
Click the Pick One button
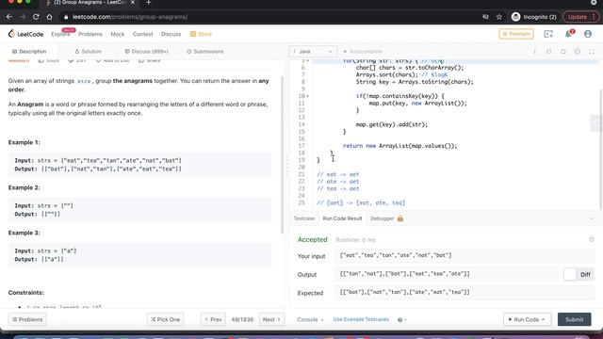click(166, 320)
